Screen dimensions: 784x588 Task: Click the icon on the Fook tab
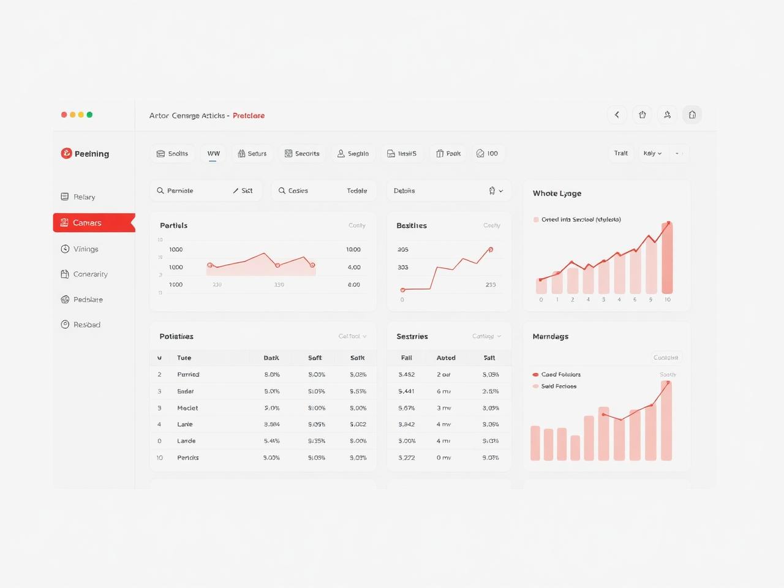tap(440, 154)
